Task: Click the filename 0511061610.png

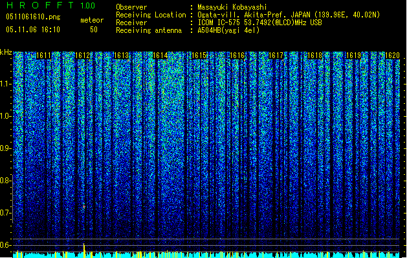Action: (33, 17)
